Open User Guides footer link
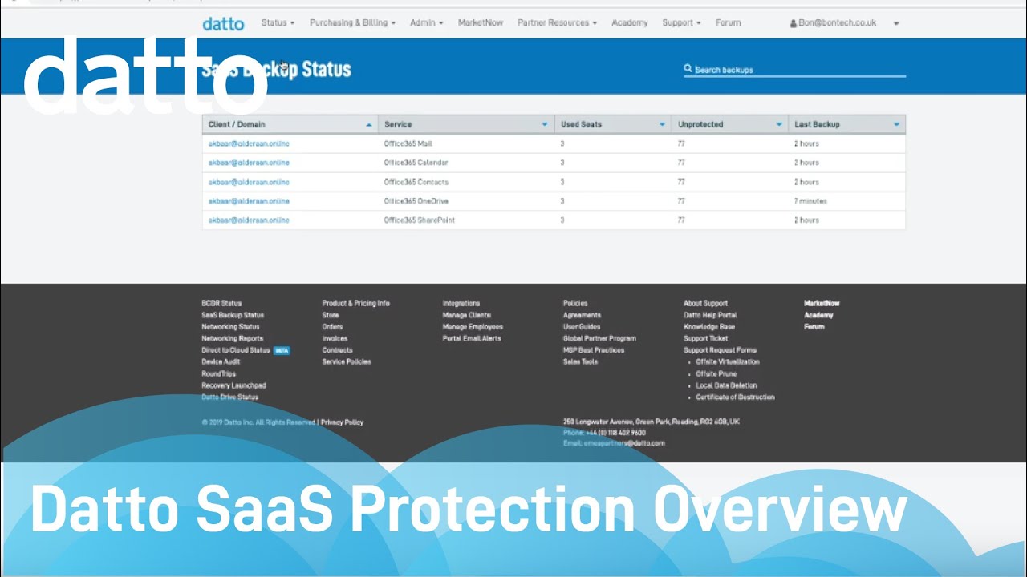Image resolution: width=1027 pixels, height=577 pixels. (x=582, y=327)
